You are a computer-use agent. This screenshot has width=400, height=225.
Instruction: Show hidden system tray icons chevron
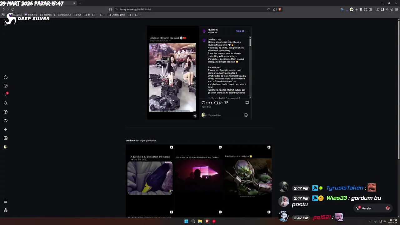coord(371,221)
